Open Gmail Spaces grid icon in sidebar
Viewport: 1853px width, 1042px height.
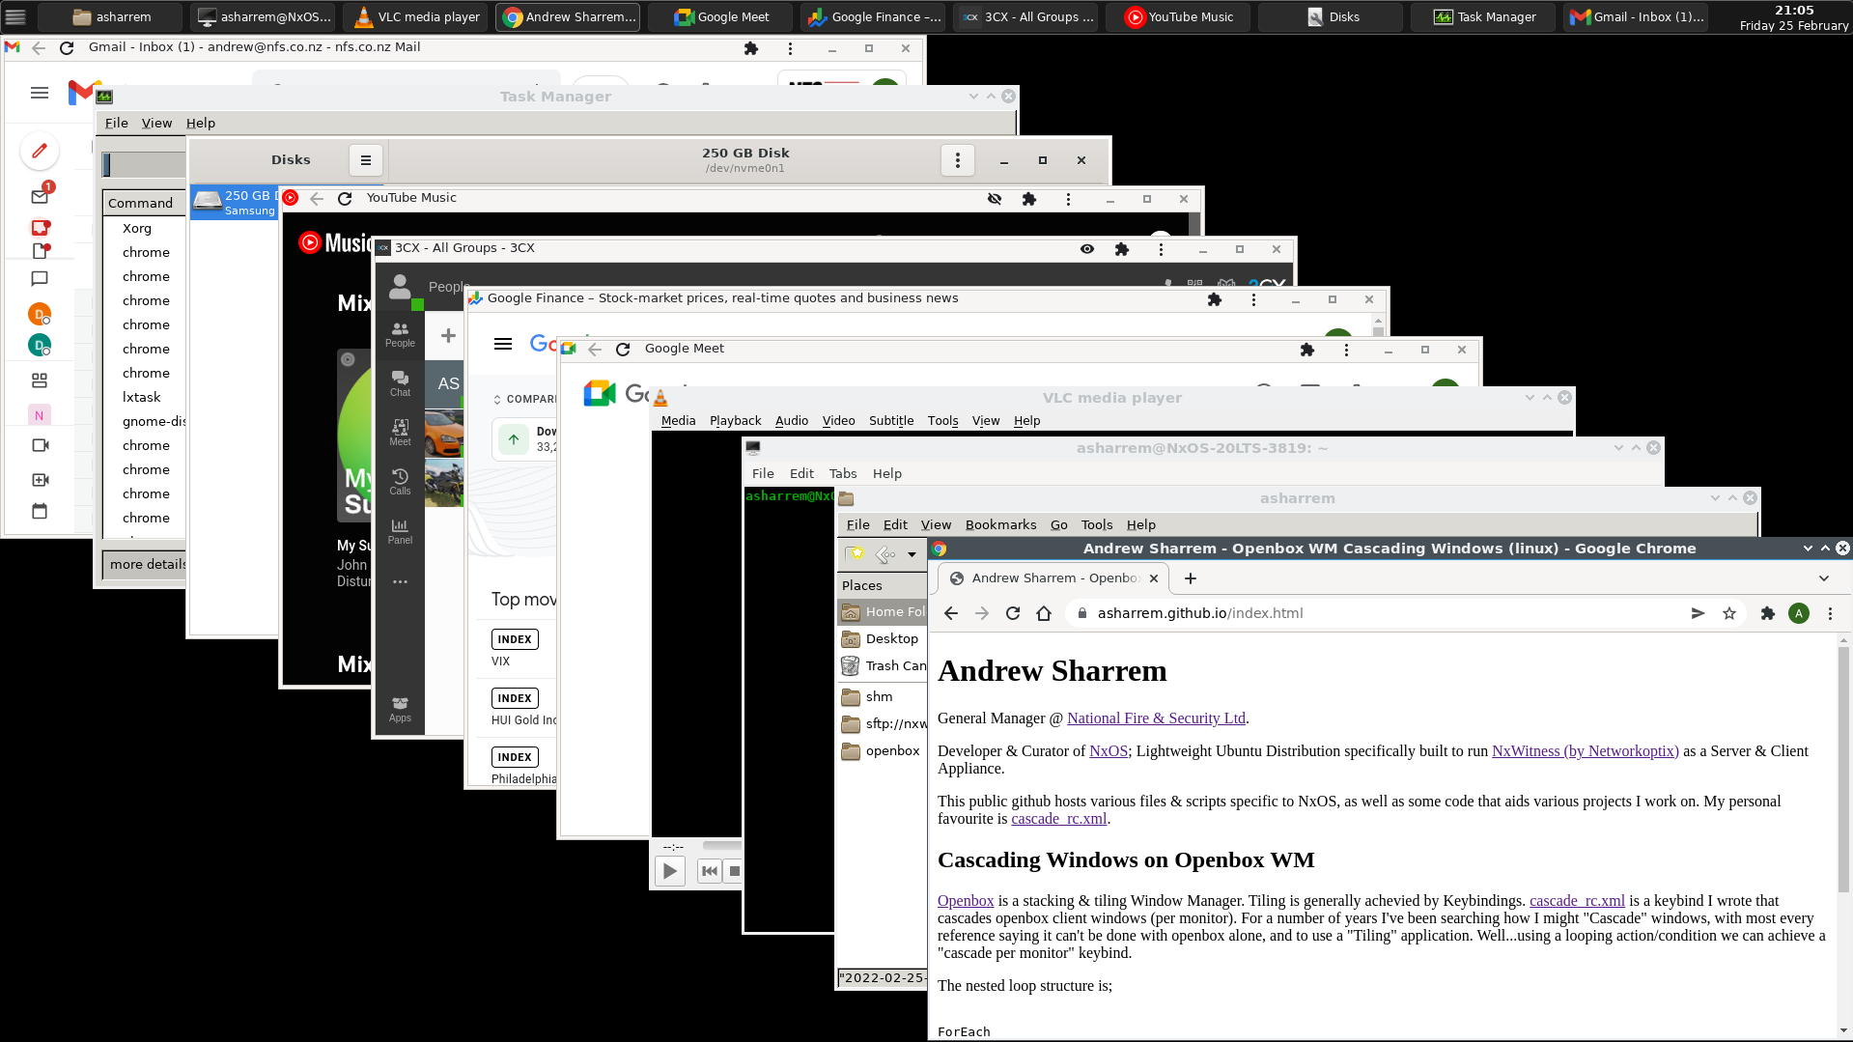click(x=40, y=380)
